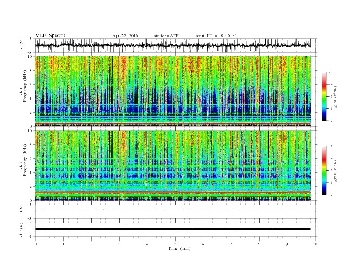Click the ch.1 spectrogram "6" kHz tick label

click(x=31, y=85)
